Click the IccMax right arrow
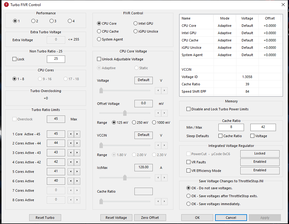 click(164, 178)
